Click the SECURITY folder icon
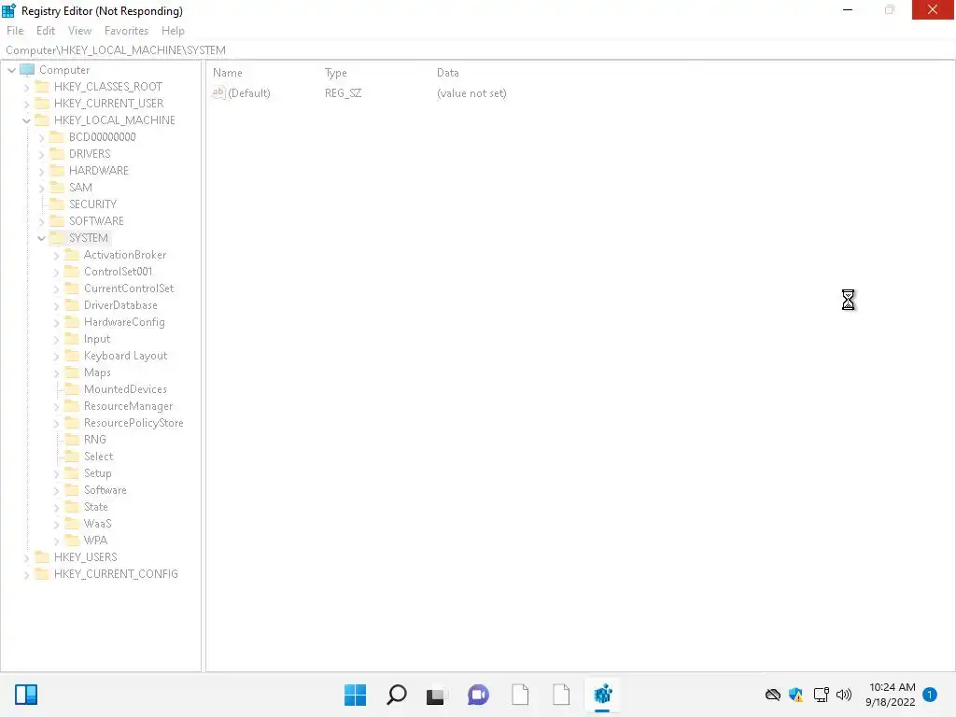 (x=57, y=204)
